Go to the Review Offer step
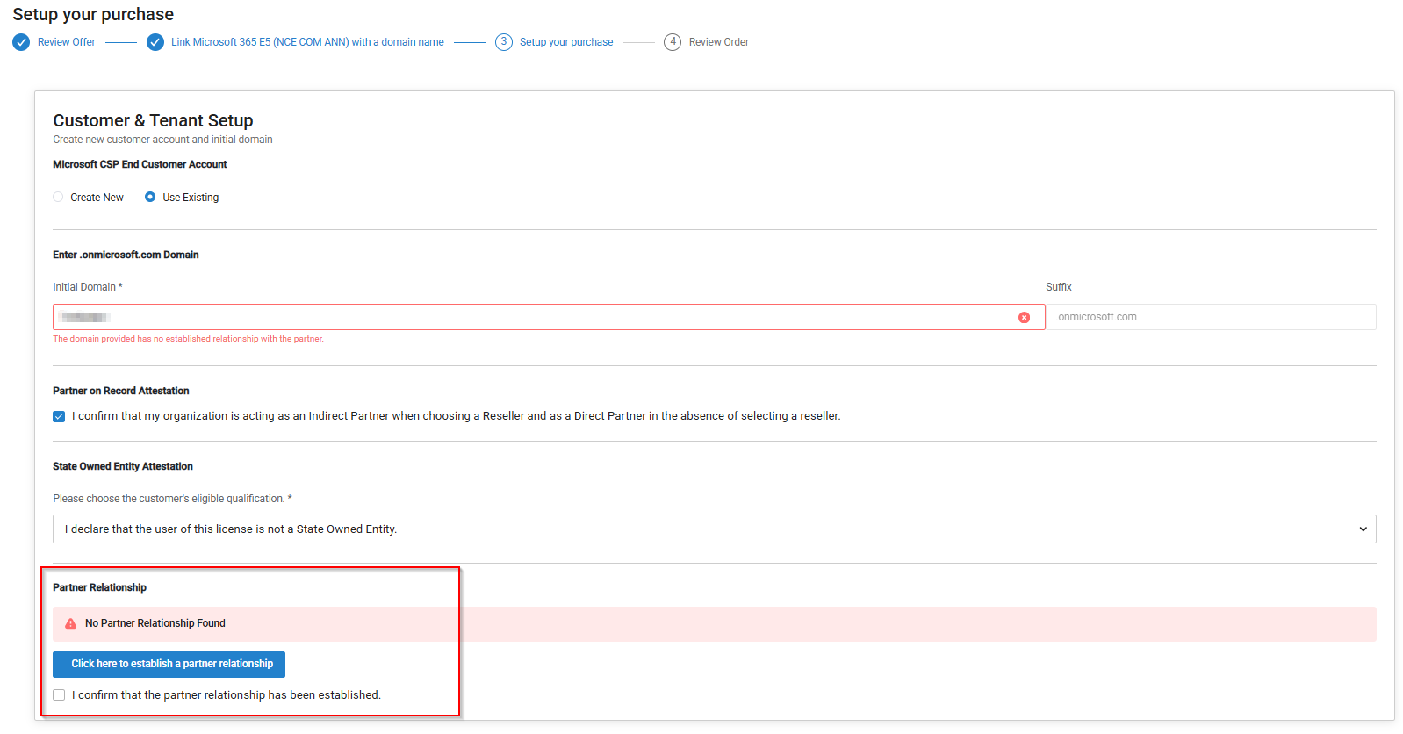 (x=67, y=42)
